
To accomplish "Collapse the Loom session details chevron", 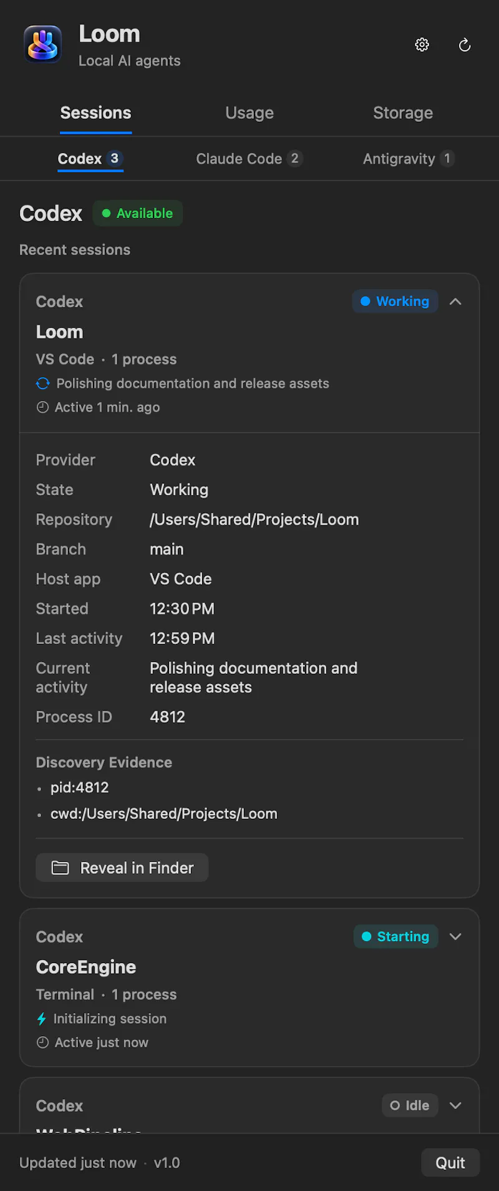I will [x=455, y=301].
